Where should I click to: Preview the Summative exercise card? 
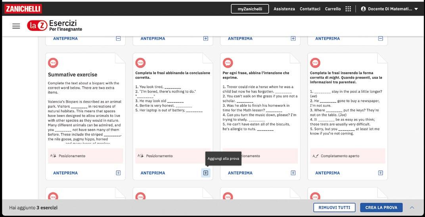click(x=65, y=173)
